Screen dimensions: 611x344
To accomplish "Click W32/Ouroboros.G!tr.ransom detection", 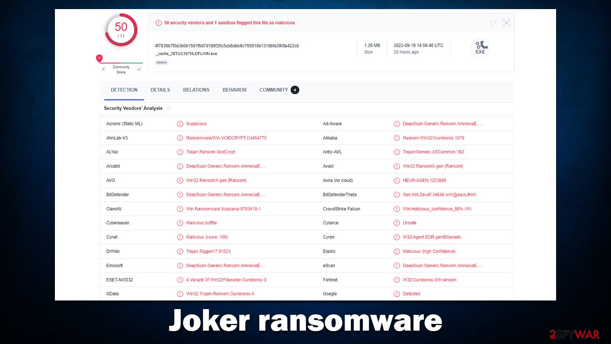I will click(x=430, y=280).
